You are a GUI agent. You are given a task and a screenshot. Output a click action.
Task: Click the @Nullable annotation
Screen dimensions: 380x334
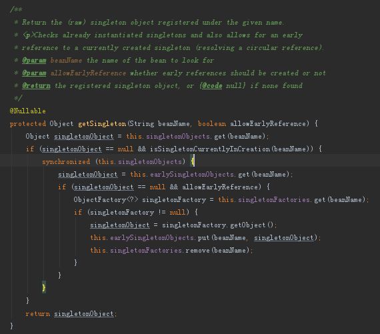27,111
